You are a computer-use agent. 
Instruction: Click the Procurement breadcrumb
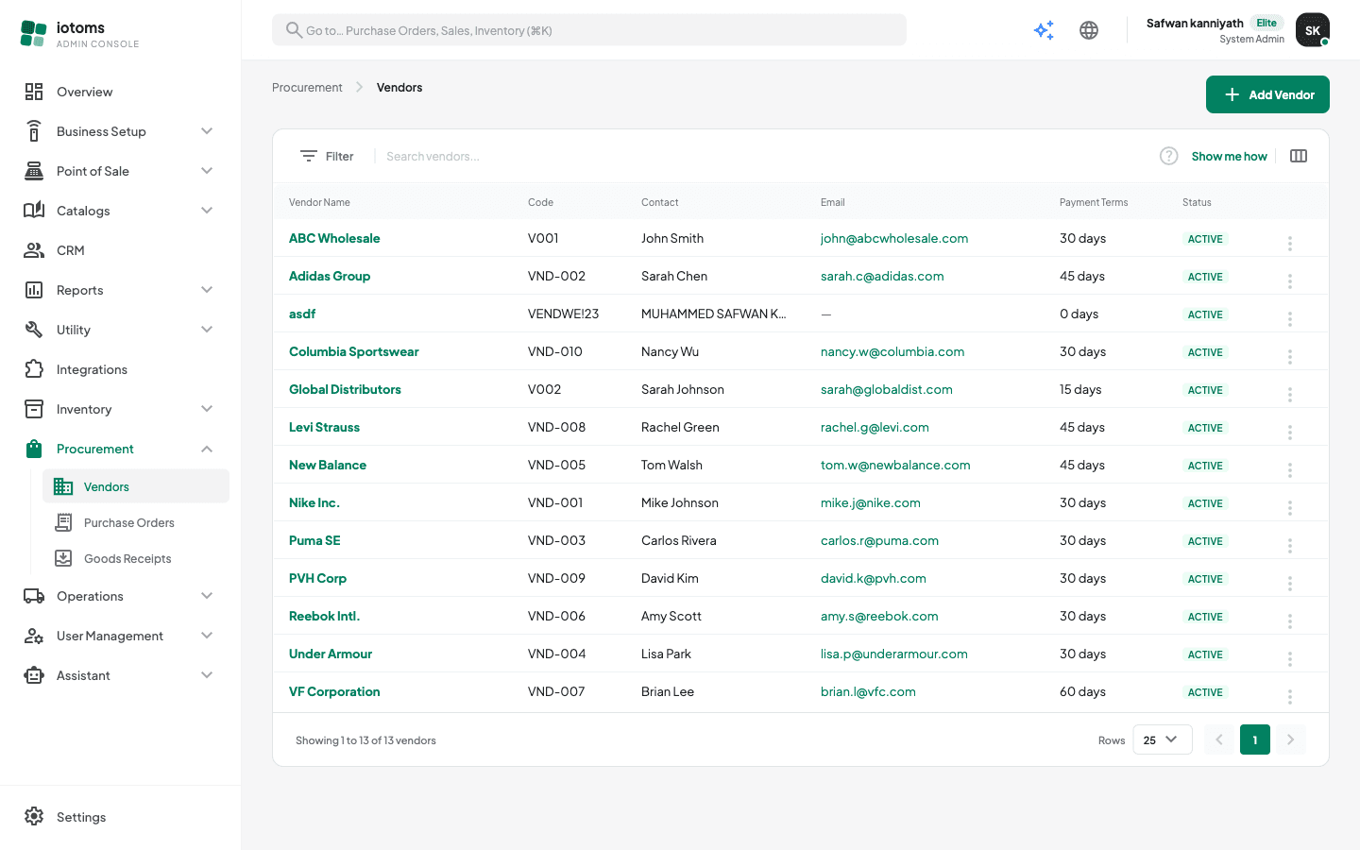tap(307, 88)
